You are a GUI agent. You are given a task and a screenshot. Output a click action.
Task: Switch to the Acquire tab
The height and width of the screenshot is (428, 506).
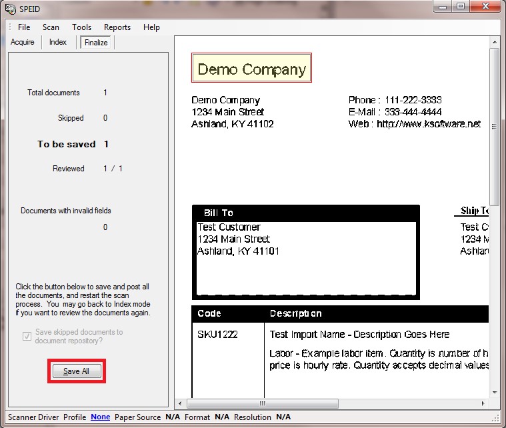pyautogui.click(x=23, y=42)
